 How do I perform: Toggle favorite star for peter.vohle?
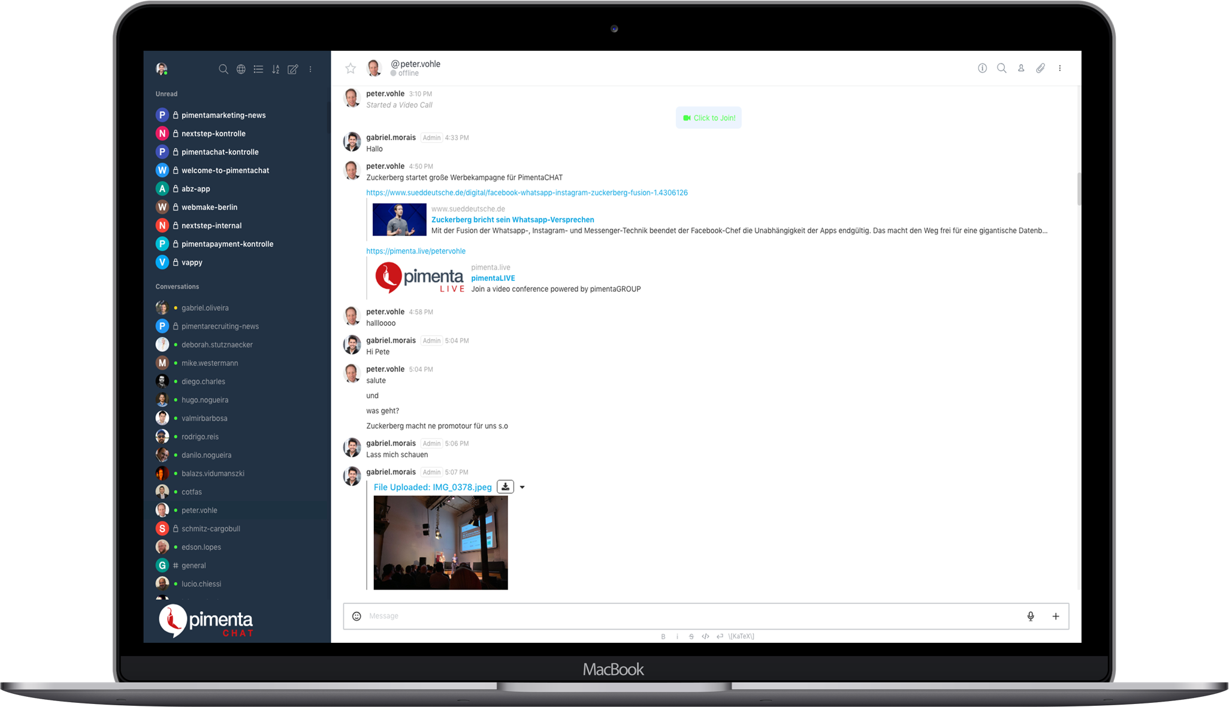(351, 68)
